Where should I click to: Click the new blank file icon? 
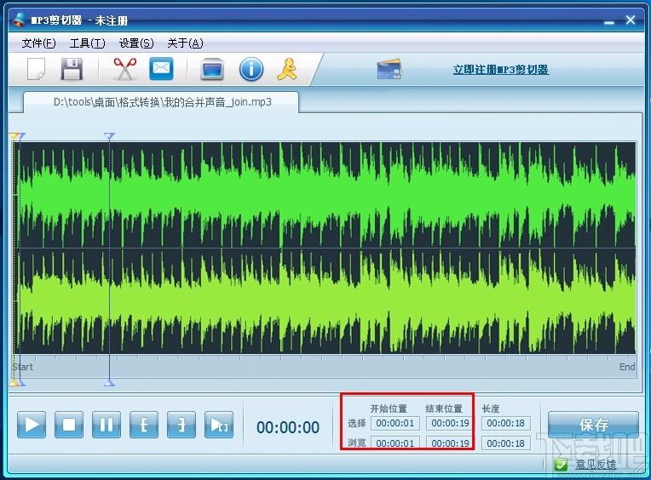pos(36,69)
